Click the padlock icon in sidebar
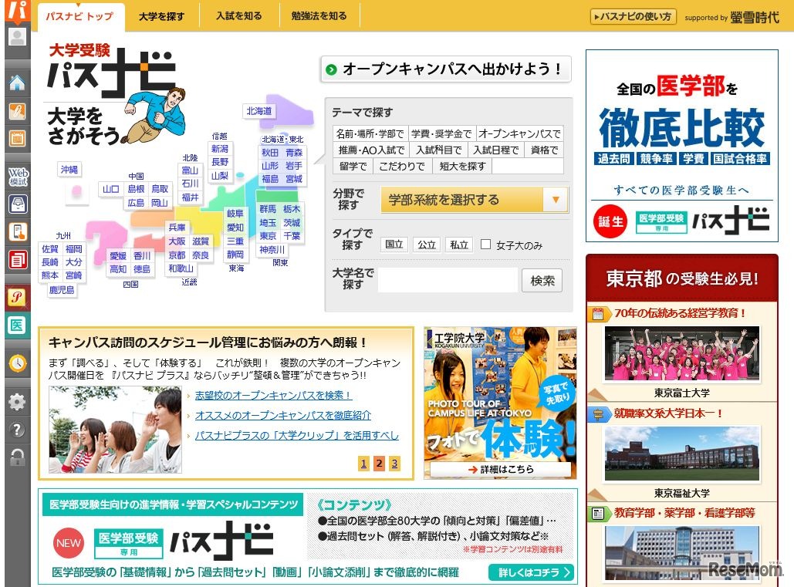794x587 pixels. click(18, 457)
